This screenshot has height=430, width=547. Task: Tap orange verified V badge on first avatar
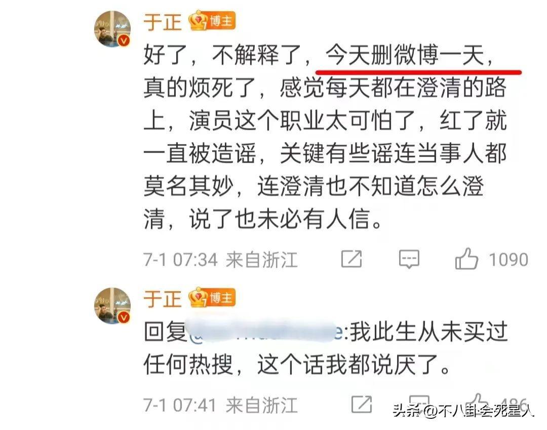click(x=124, y=41)
